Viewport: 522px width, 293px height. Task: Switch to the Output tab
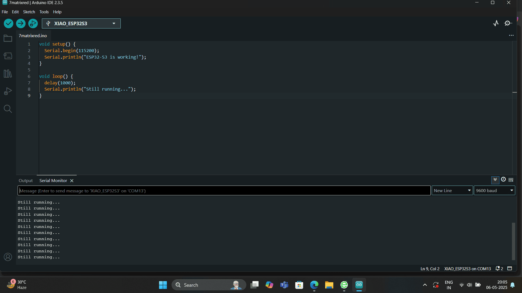point(26,181)
